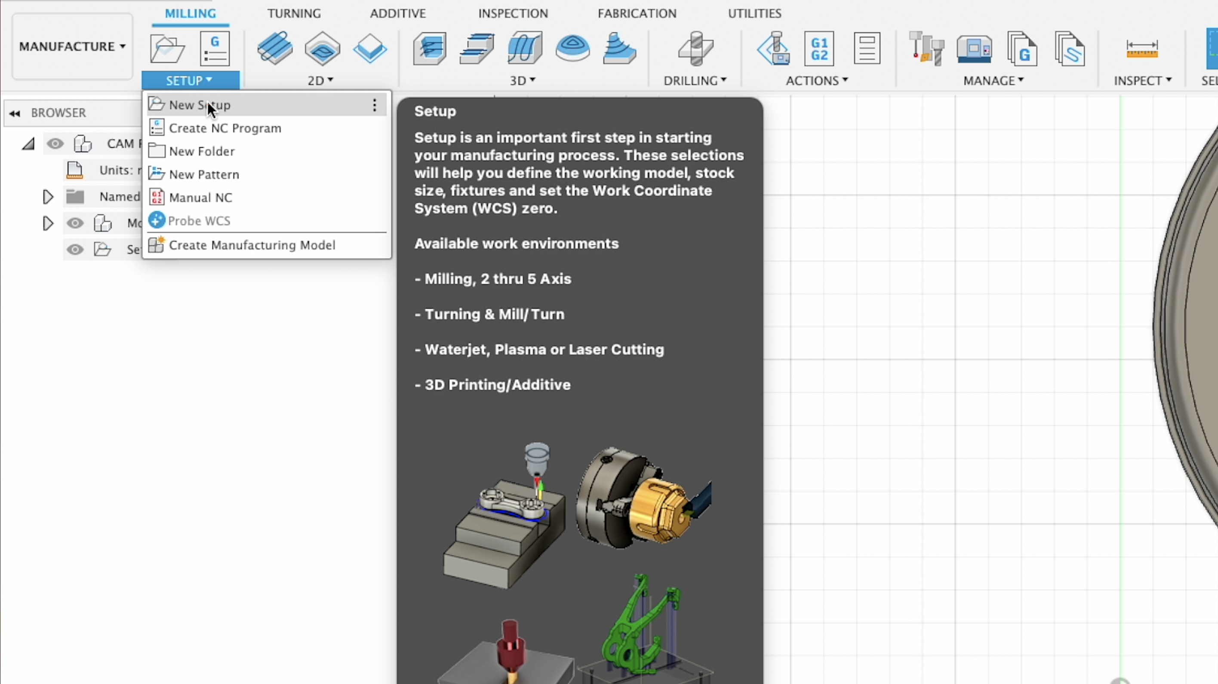Open the Tool Library icon
This screenshot has width=1218, height=684.
coord(926,48)
